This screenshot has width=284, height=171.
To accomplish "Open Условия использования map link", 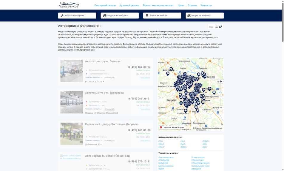I will click(x=212, y=128).
